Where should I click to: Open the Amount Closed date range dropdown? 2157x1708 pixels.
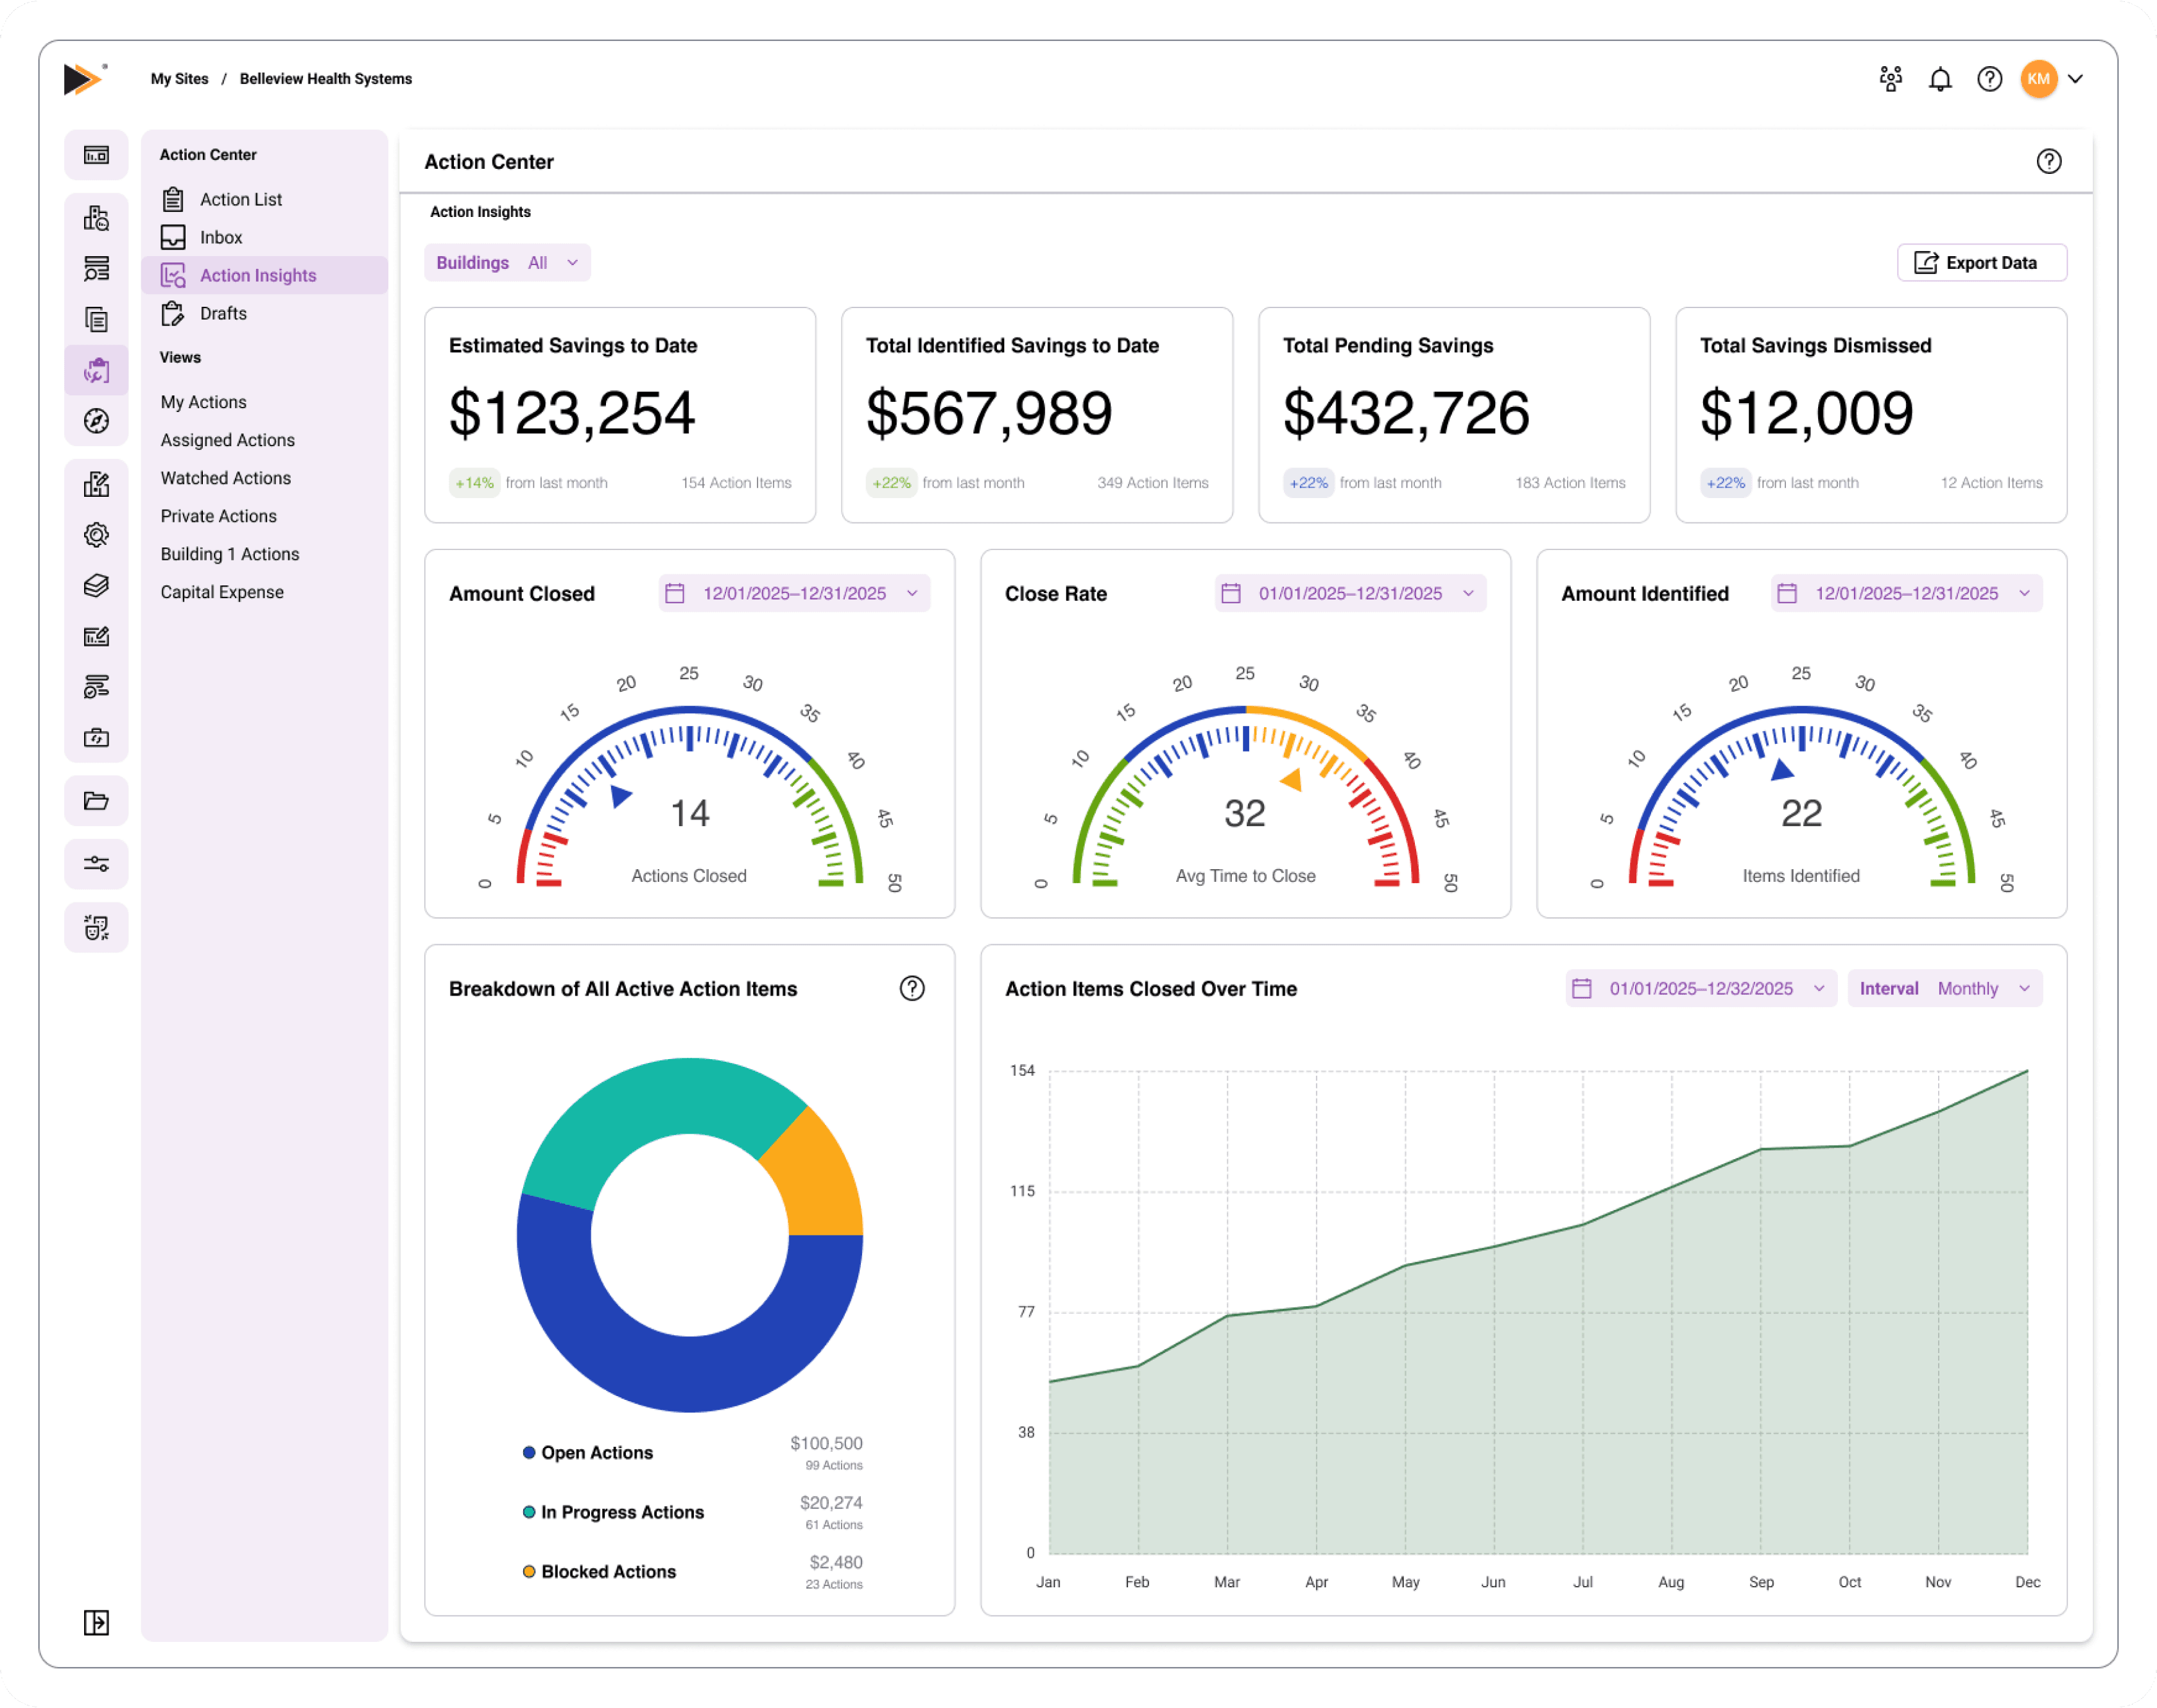click(794, 593)
